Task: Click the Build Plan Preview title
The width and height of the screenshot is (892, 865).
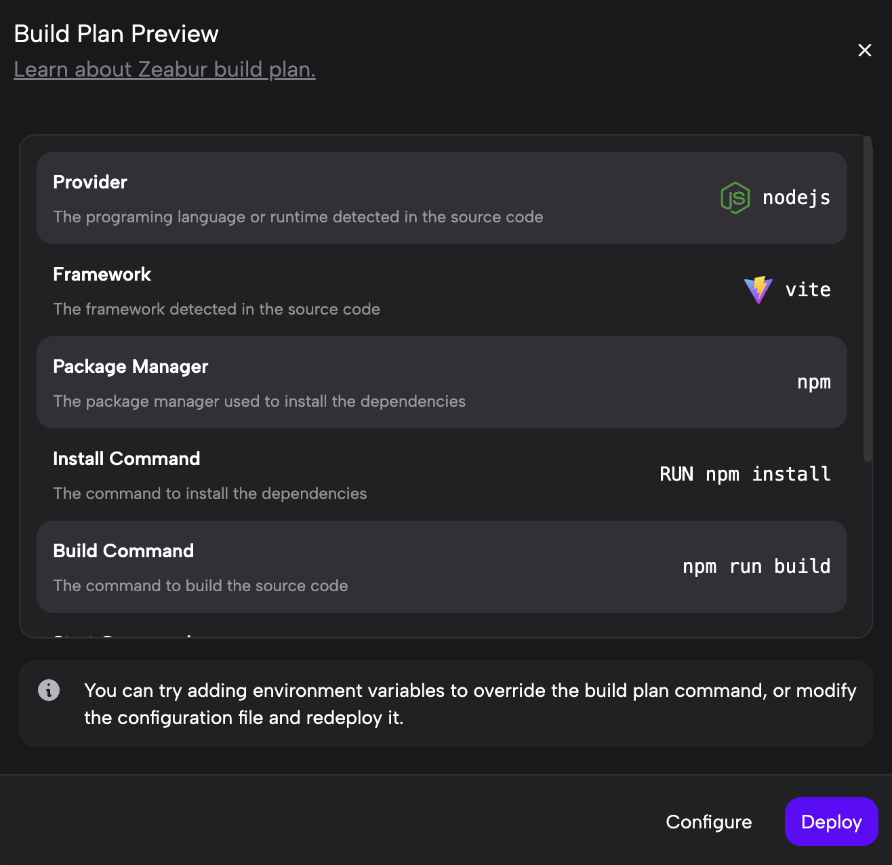Action: [116, 34]
